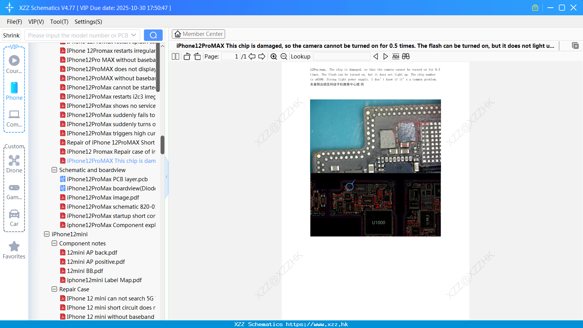
Task: Go to previous page arrow
Action: (x=252, y=56)
